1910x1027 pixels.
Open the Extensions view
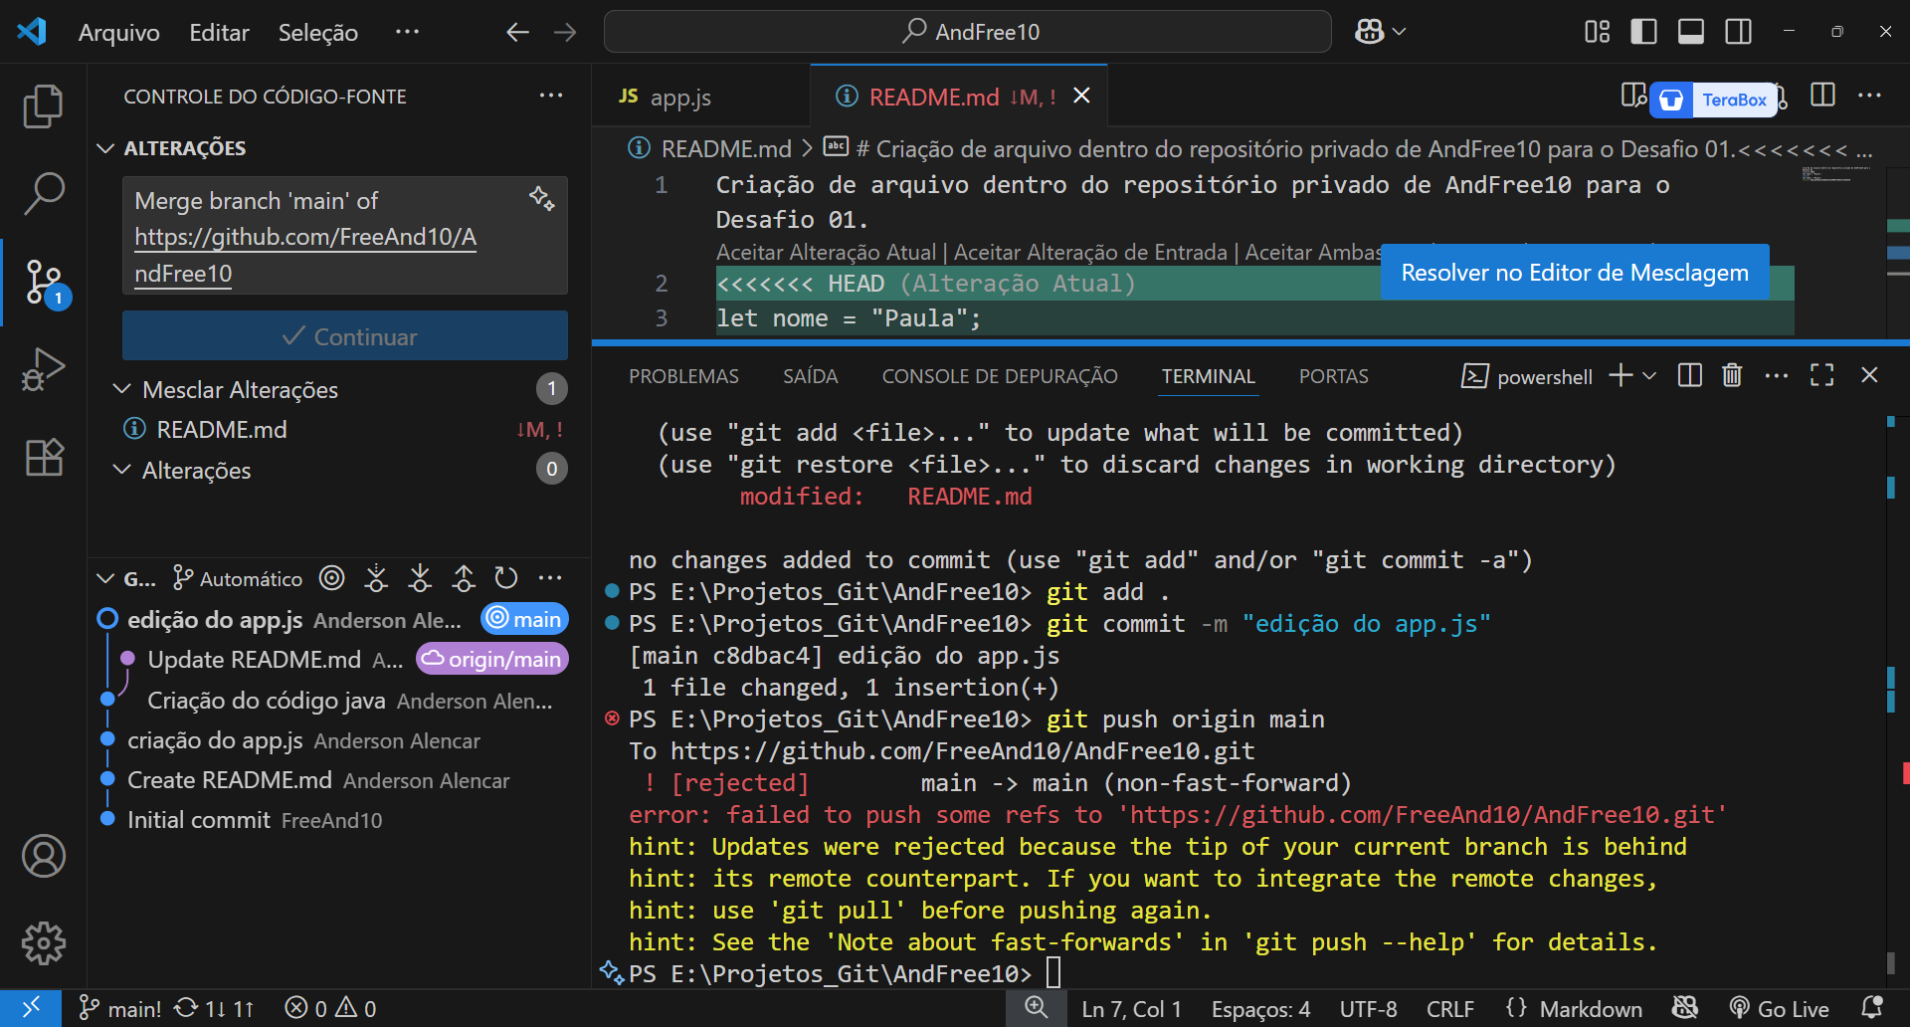43,457
